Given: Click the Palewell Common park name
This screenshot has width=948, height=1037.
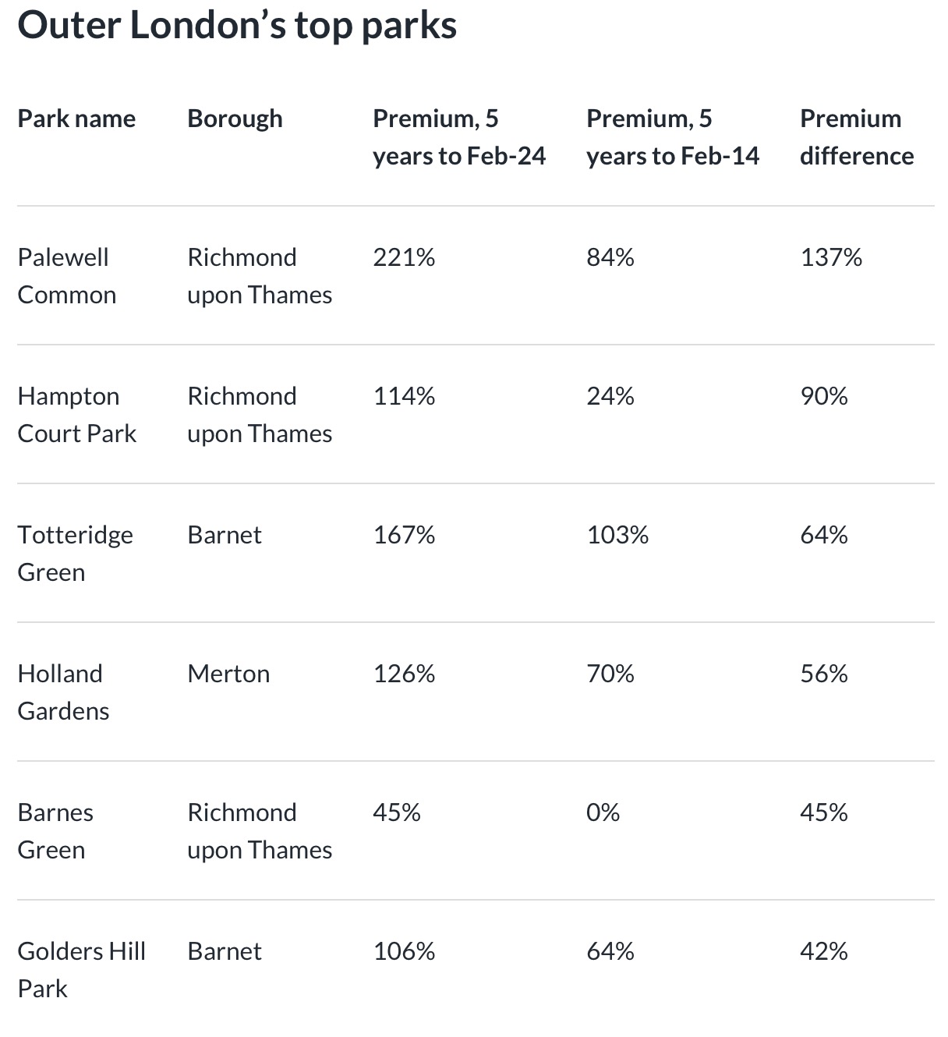Looking at the screenshot, I should [x=66, y=276].
